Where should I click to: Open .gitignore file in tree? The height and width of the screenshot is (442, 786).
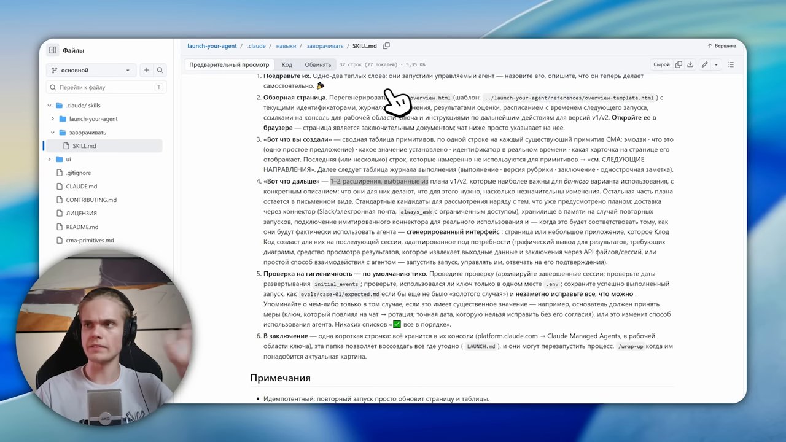pyautogui.click(x=78, y=173)
